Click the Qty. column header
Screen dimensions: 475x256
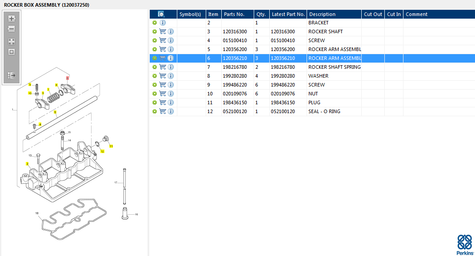point(261,14)
